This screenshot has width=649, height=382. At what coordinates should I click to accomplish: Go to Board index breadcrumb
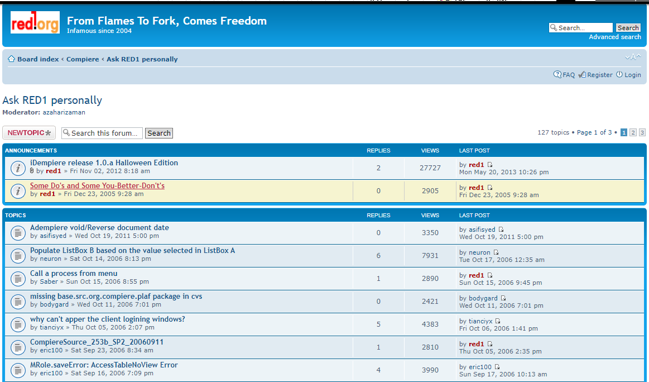(38, 59)
